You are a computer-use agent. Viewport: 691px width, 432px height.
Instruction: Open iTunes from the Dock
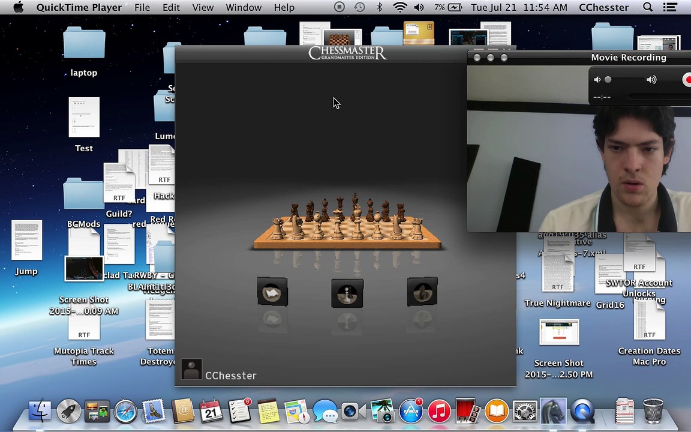click(x=439, y=411)
